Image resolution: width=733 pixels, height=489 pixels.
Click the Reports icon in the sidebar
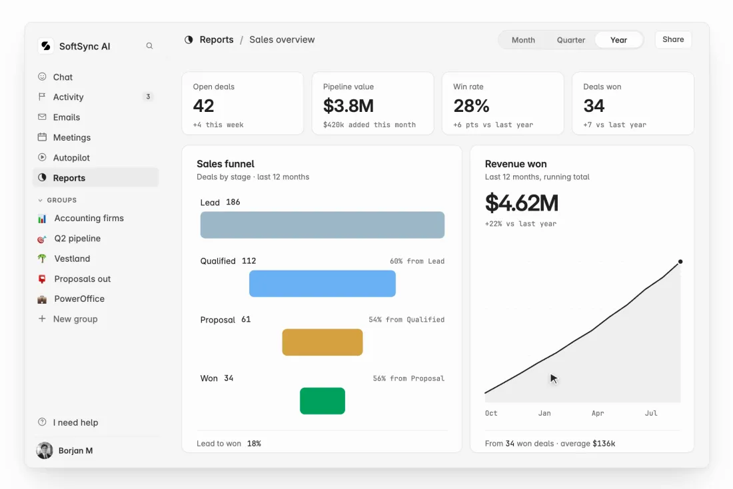pos(42,177)
